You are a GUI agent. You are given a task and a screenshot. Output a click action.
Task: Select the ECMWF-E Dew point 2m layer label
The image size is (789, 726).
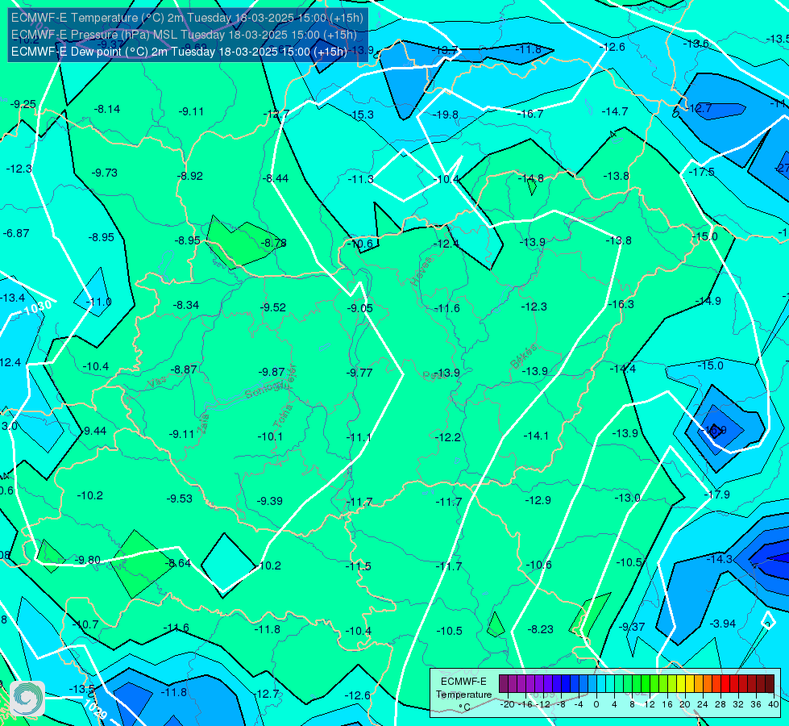point(179,52)
